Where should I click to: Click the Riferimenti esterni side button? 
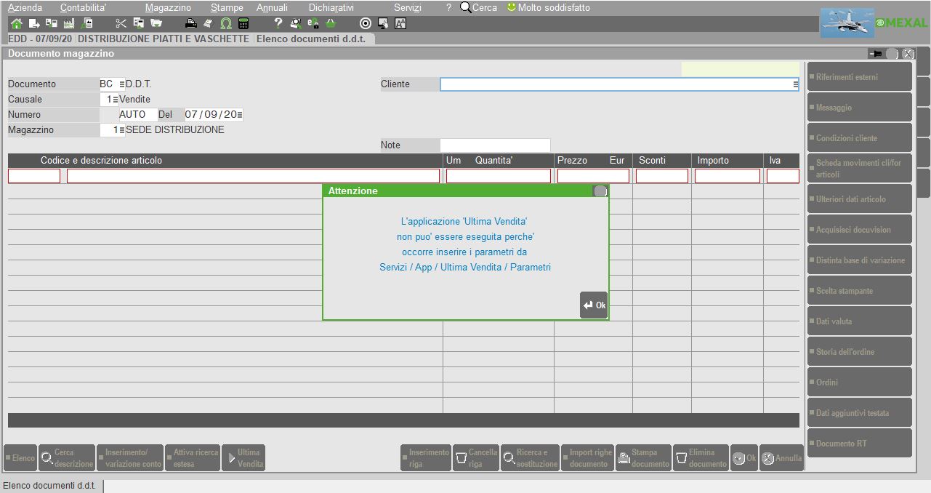[x=859, y=77]
